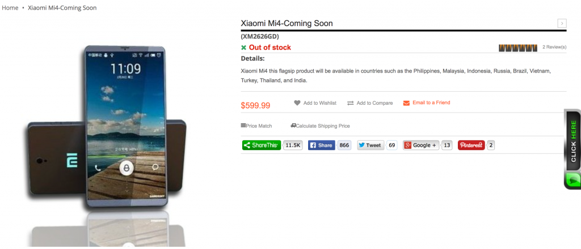Screen dimensions: 581x249
Task: Click the red Pinterest button
Action: pyautogui.click(x=471, y=145)
